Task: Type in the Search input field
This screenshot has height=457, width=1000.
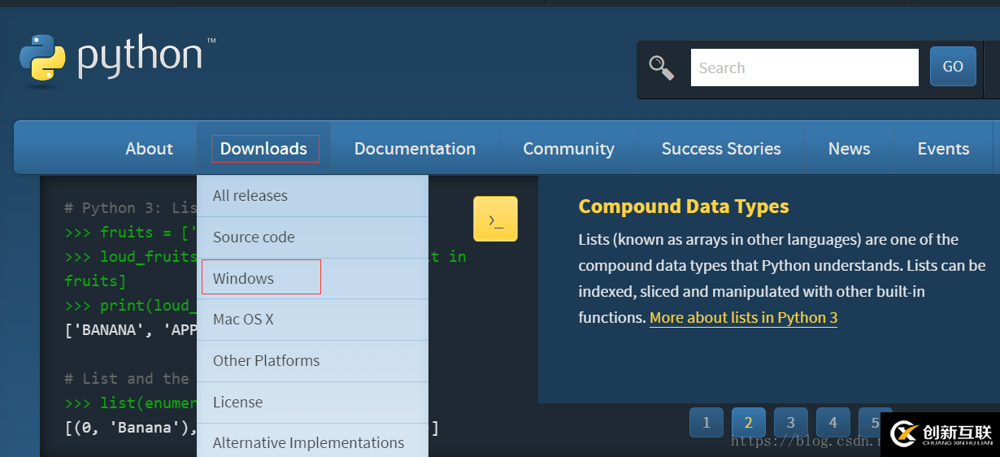Action: coord(804,67)
